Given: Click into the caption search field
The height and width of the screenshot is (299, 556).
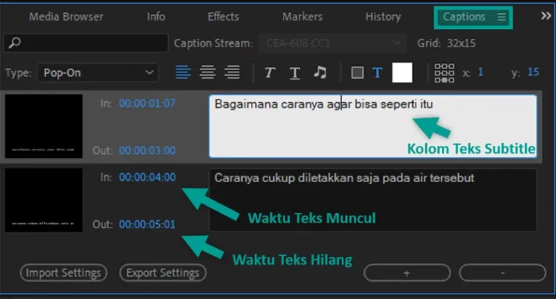Looking at the screenshot, I should tap(85, 43).
